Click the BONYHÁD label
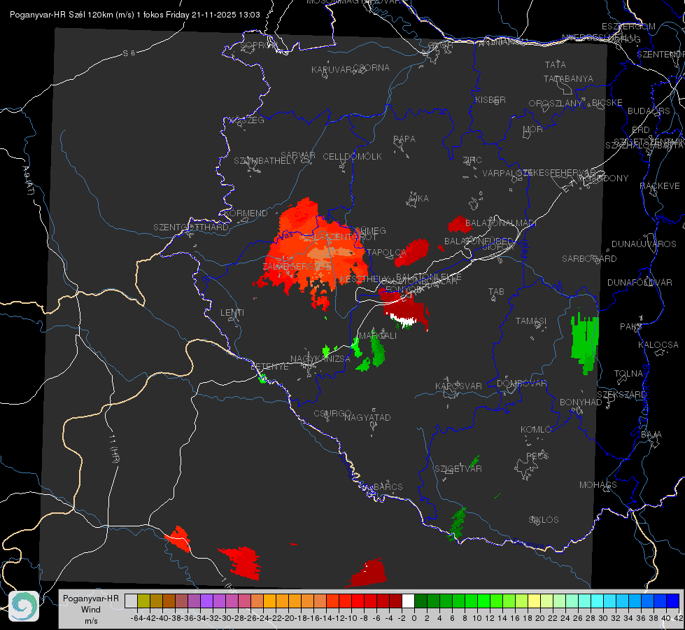This screenshot has height=630, width=685. 581,402
